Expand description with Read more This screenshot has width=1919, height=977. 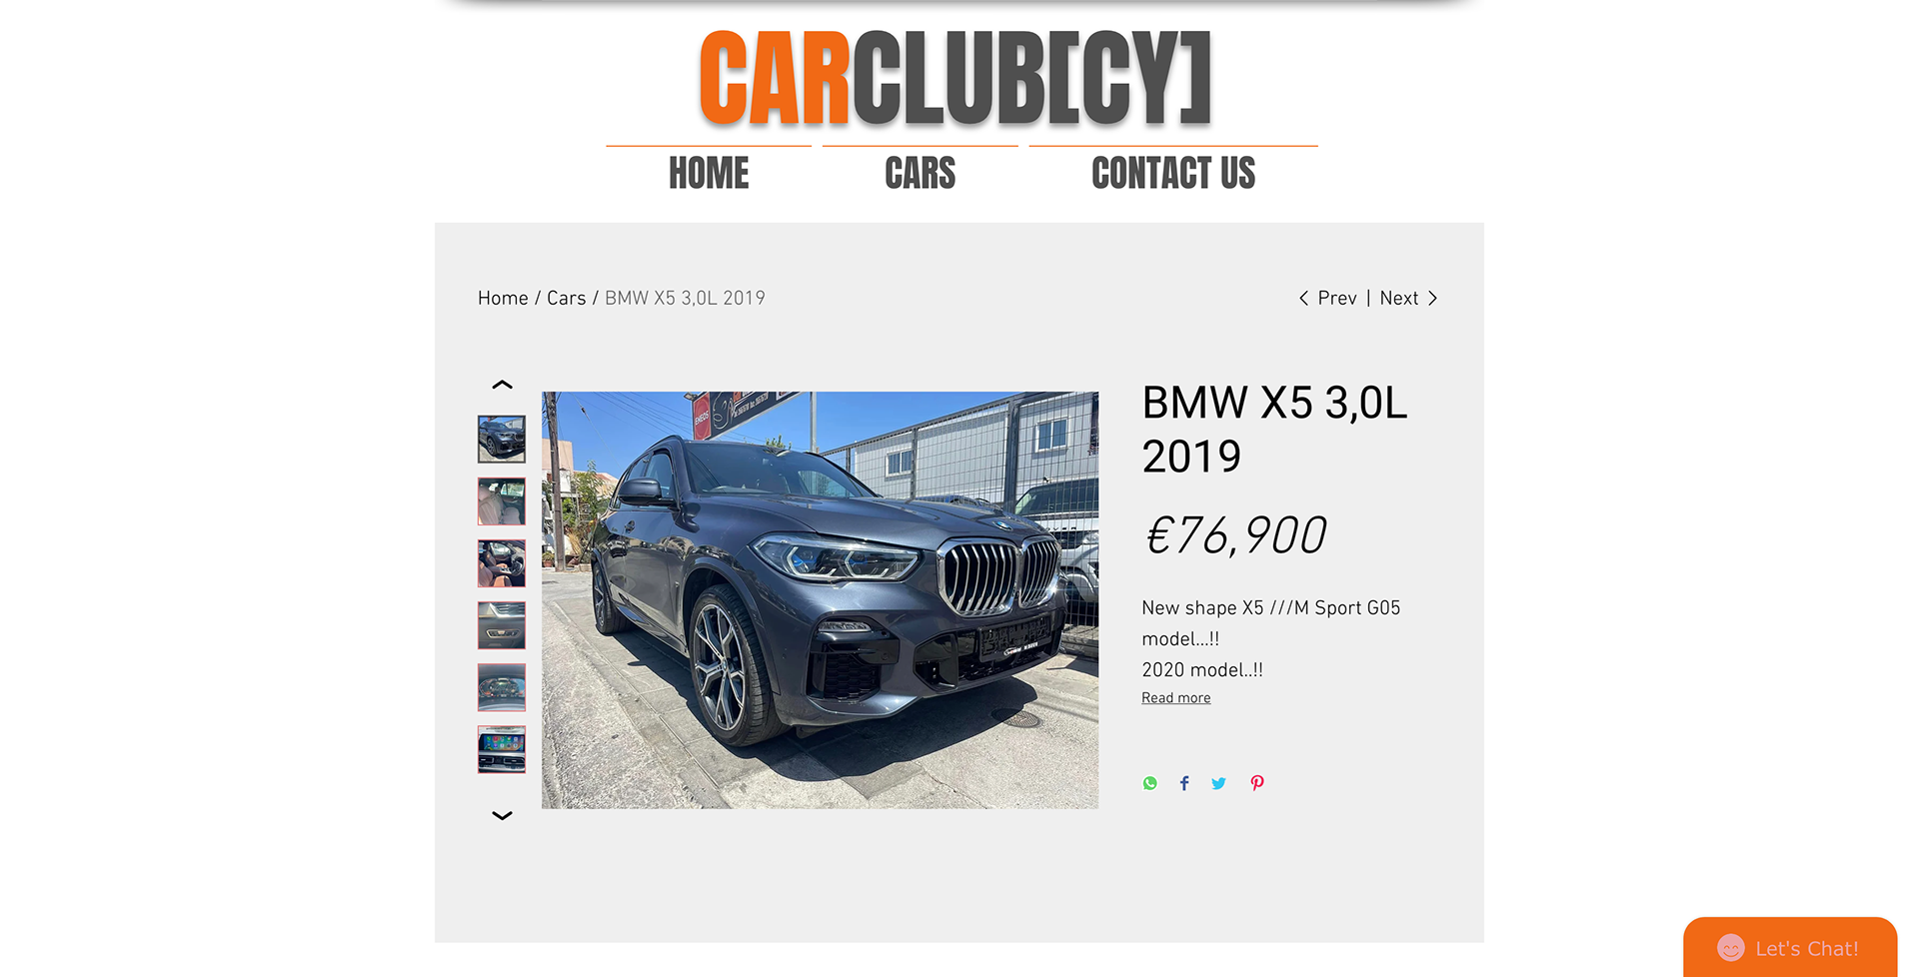pos(1175,698)
